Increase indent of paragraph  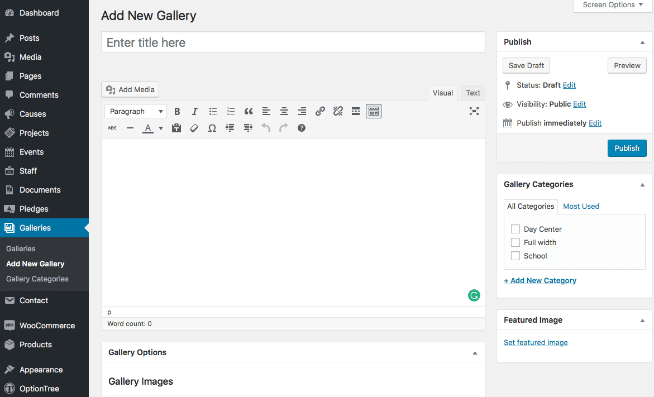tap(248, 128)
